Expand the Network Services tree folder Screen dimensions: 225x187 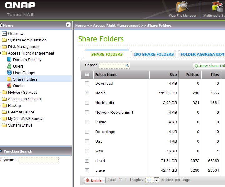tap(4, 92)
